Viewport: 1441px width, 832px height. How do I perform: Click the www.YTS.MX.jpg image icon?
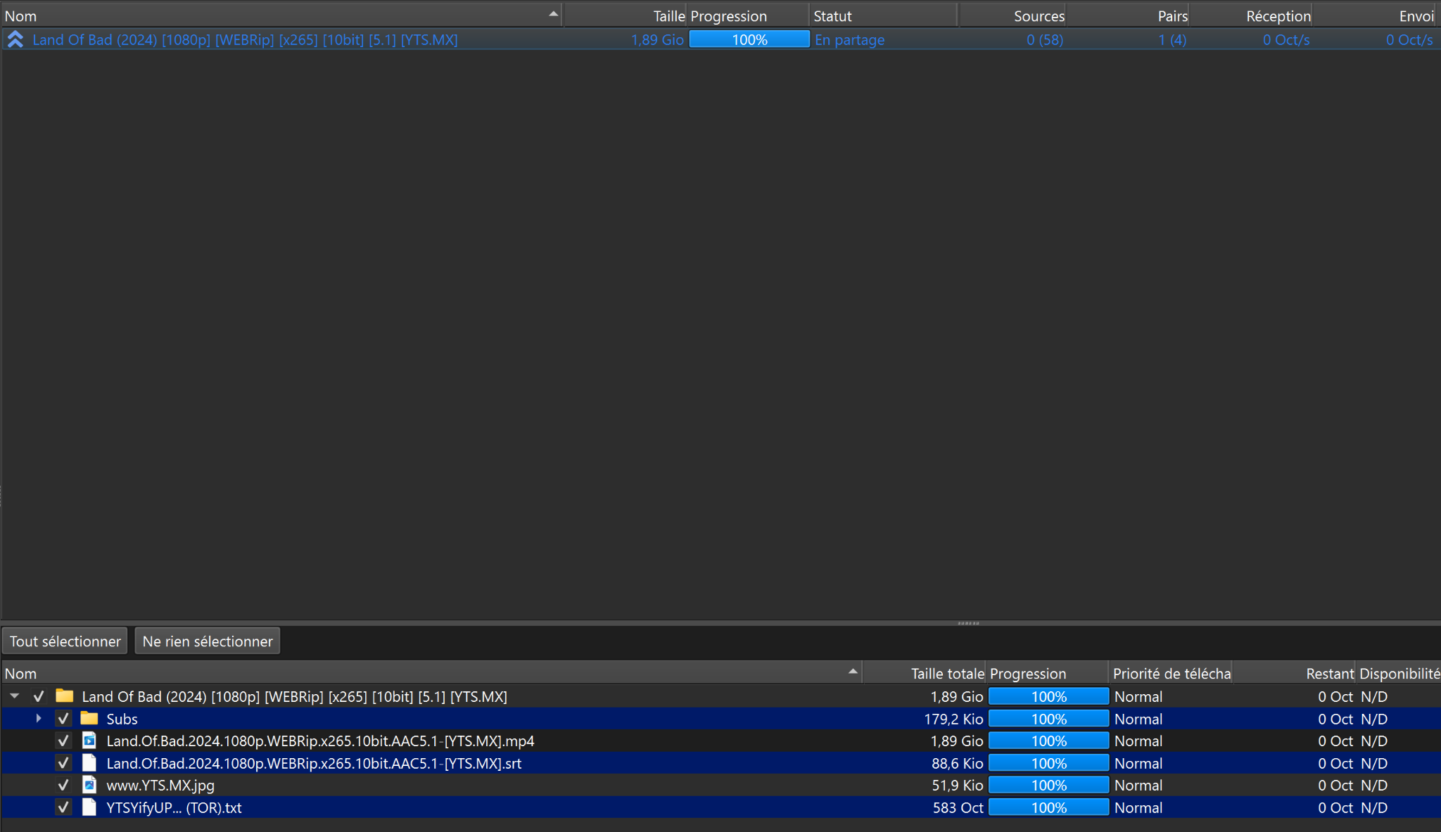(x=89, y=785)
